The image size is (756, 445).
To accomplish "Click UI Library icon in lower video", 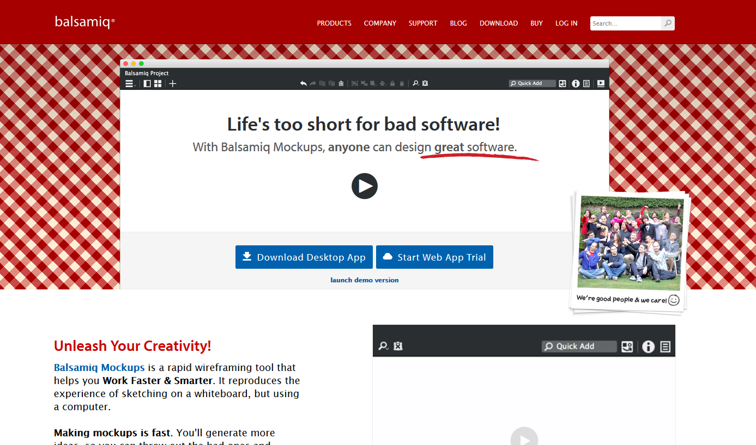I will coord(627,347).
